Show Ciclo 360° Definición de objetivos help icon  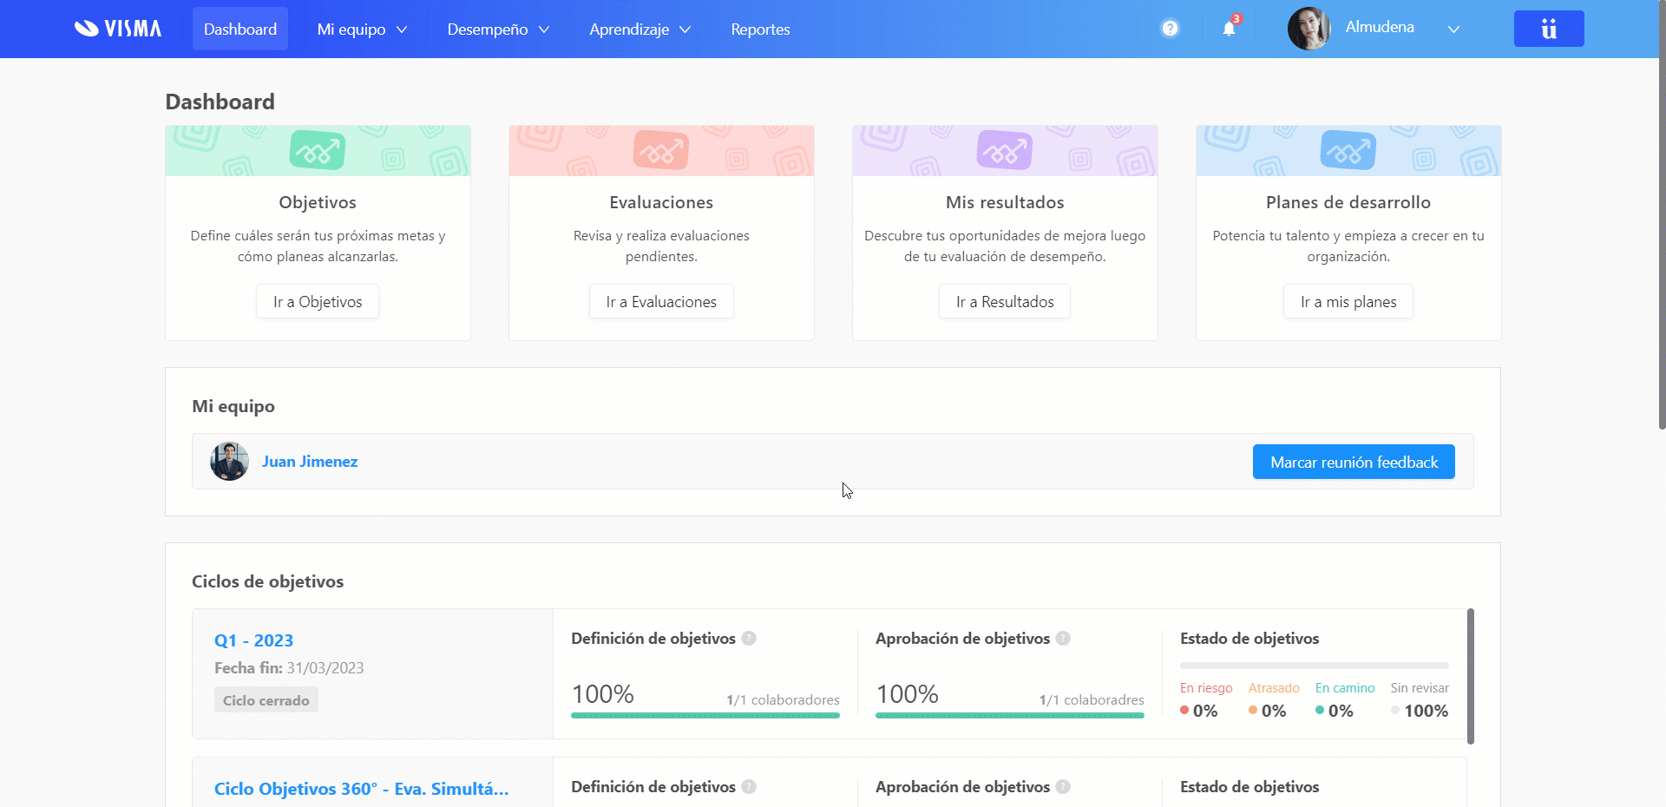click(x=749, y=787)
